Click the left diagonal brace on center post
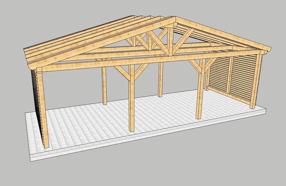The height and width of the screenshot is (186, 286). pos(122,73)
